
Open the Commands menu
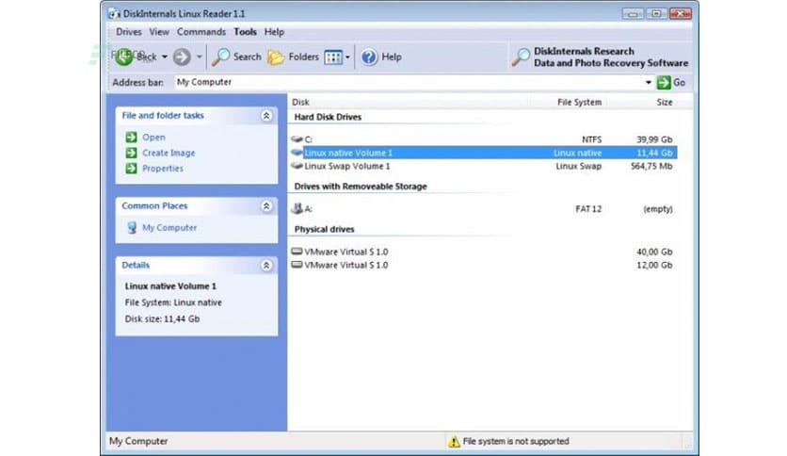pos(201,32)
